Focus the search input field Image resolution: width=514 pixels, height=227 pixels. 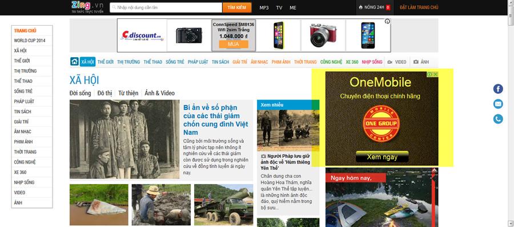pyautogui.click(x=166, y=7)
